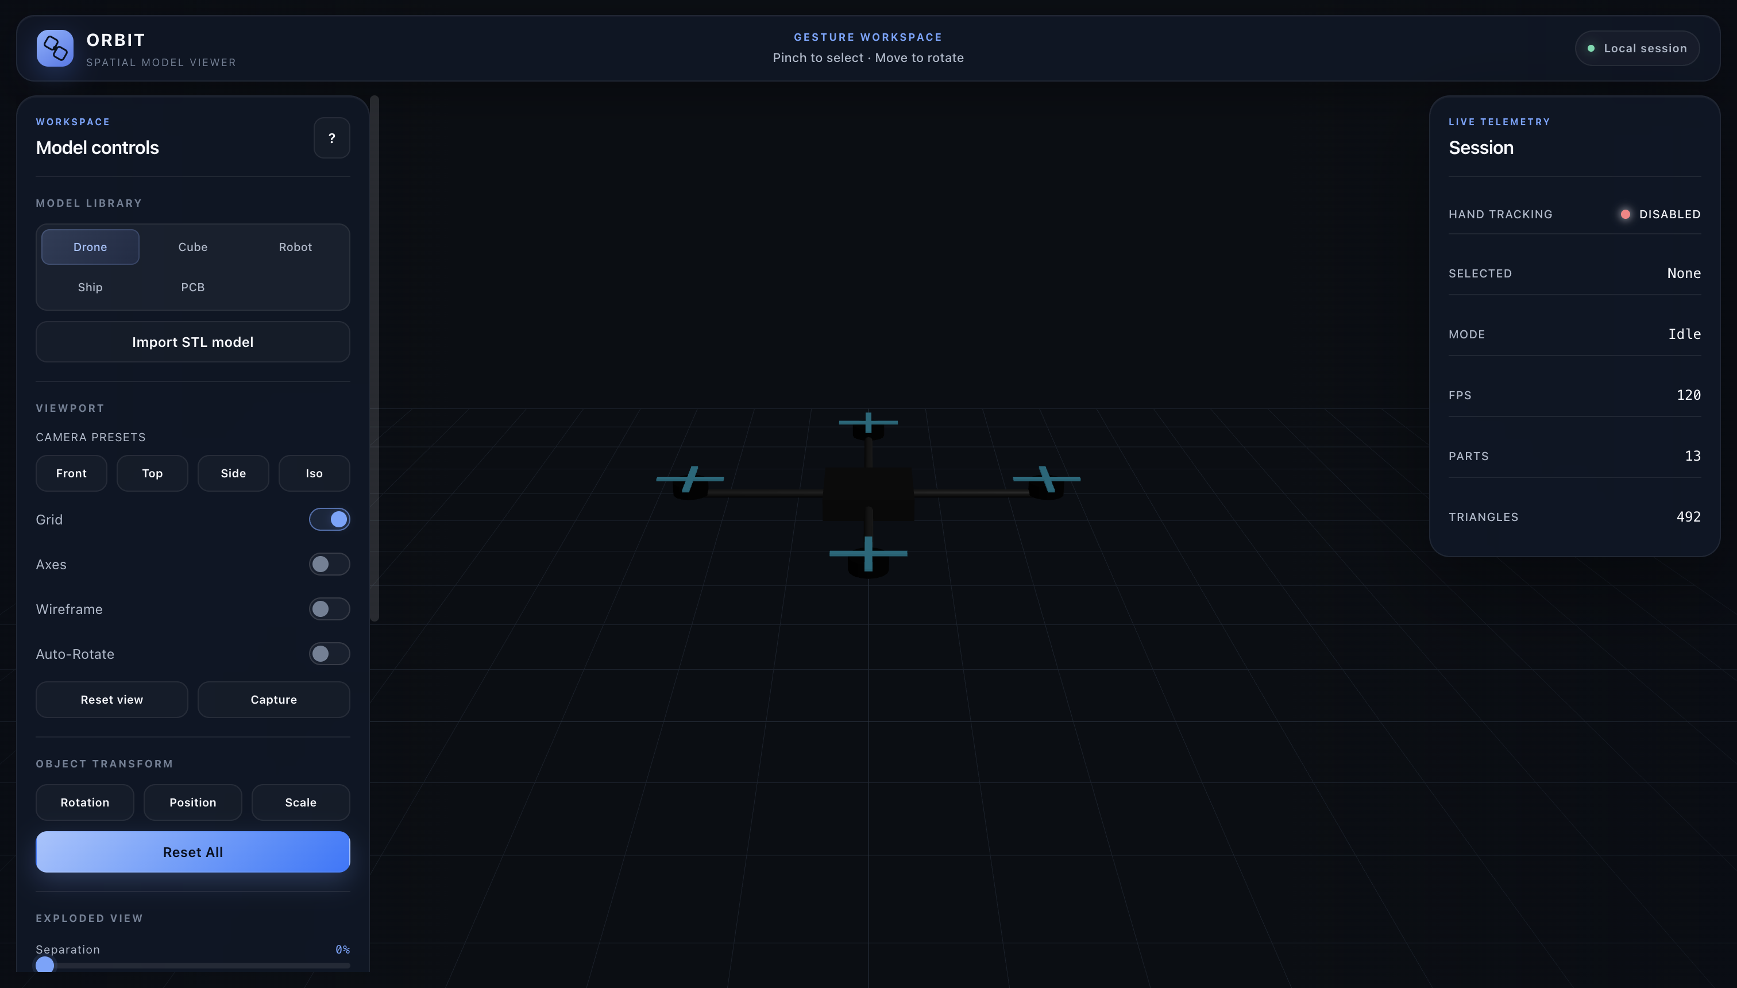The width and height of the screenshot is (1737, 988).
Task: Click the FPS value '120'
Action: pos(1689,395)
